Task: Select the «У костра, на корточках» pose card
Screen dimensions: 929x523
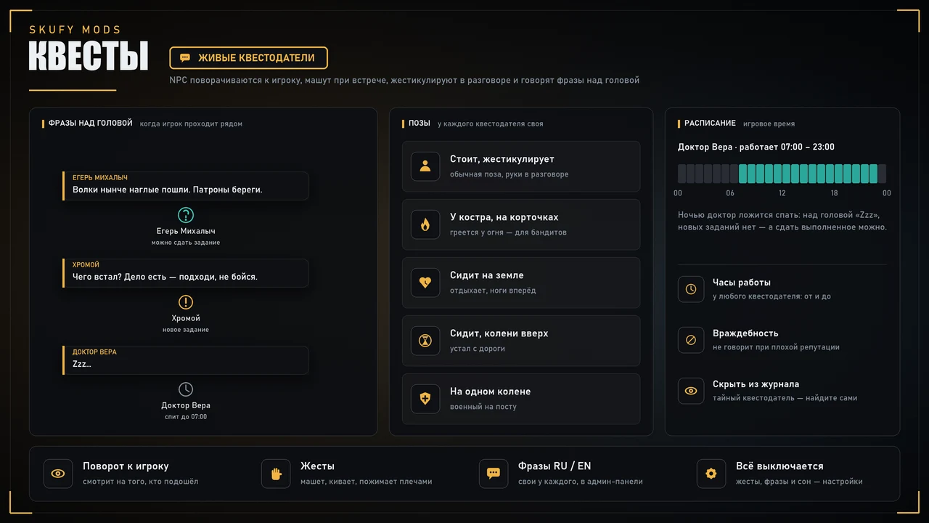Action: (x=521, y=224)
